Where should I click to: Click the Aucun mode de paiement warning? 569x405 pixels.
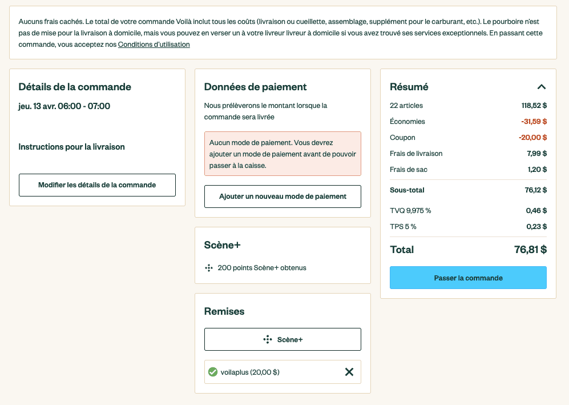pos(283,154)
